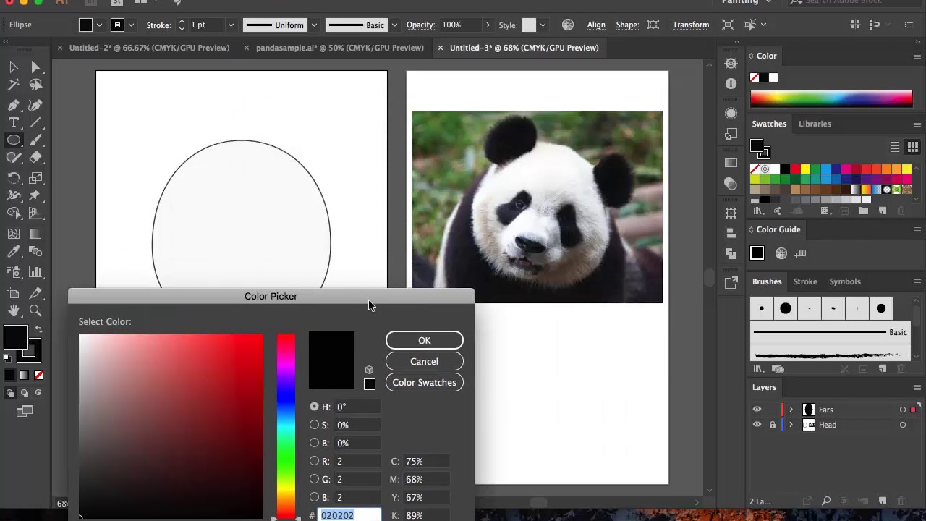This screenshot has height=521, width=926.
Task: Expand the Head layer contents
Action: (x=791, y=425)
